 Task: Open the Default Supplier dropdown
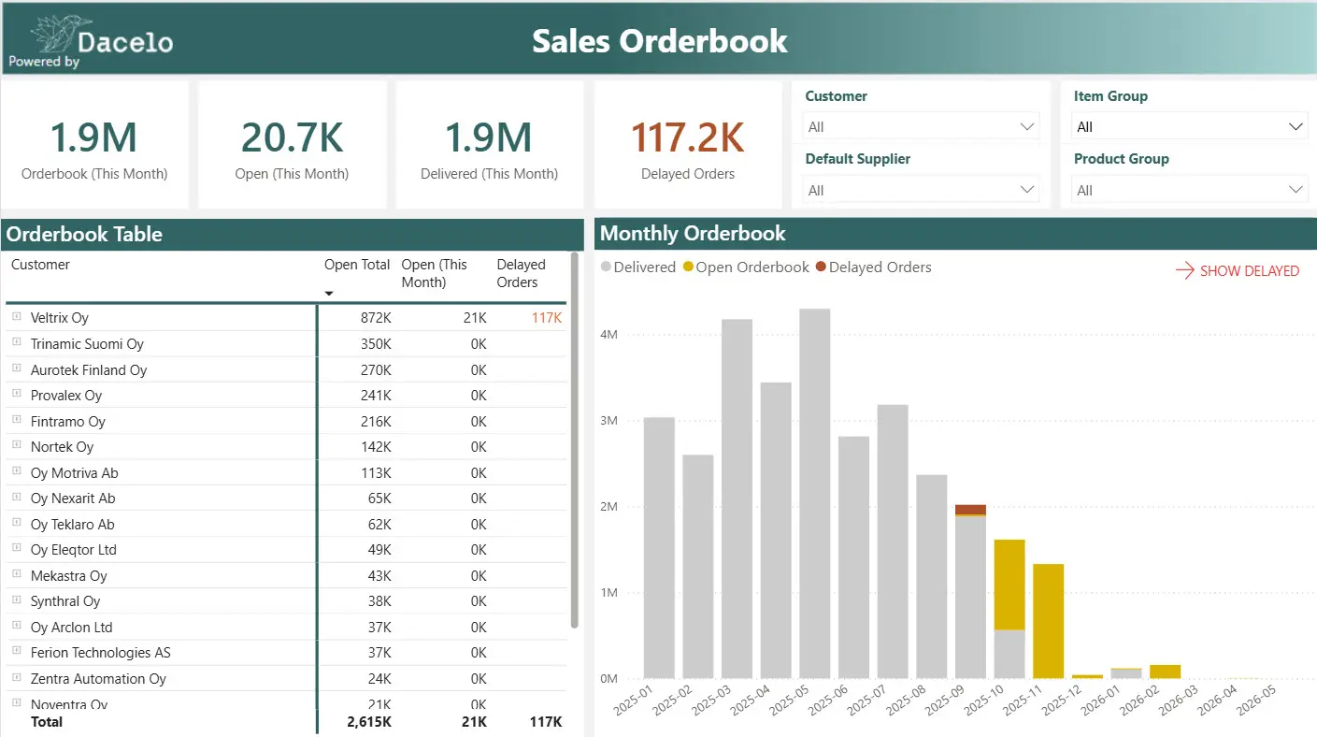[921, 191]
